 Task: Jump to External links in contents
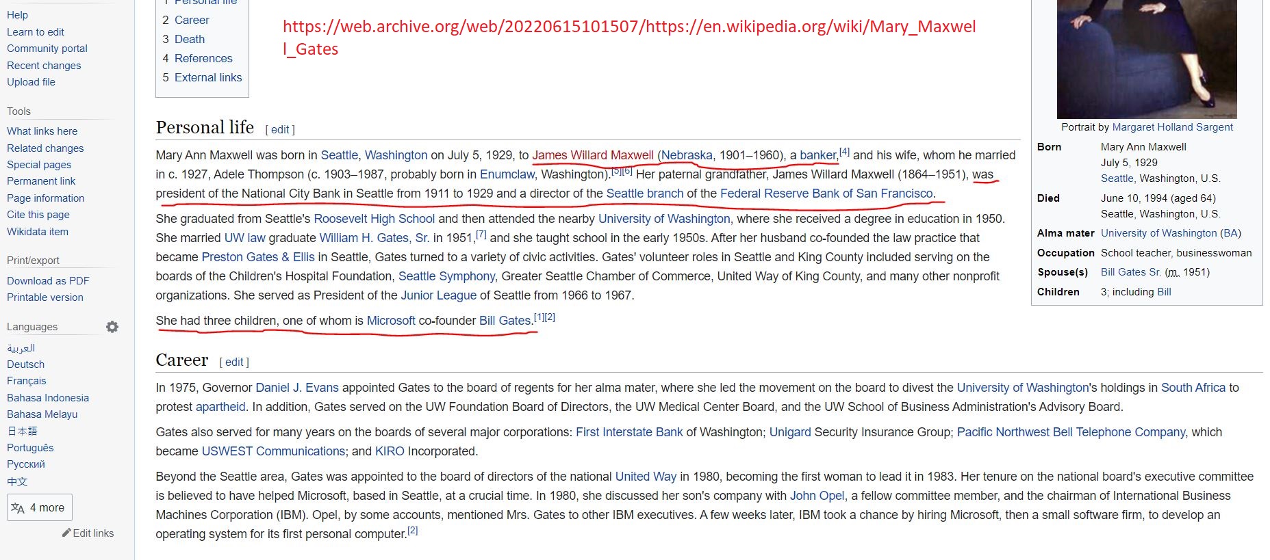click(x=208, y=78)
